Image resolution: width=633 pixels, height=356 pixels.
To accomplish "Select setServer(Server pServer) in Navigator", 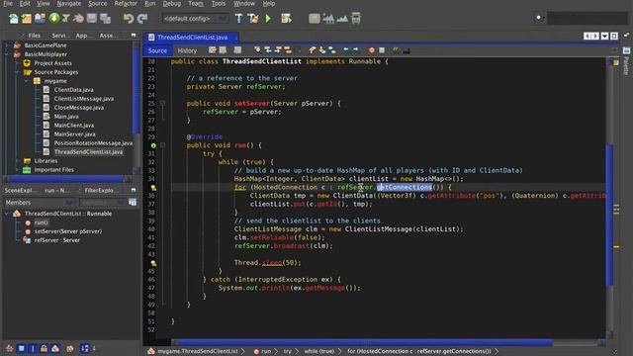I will 68,231.
